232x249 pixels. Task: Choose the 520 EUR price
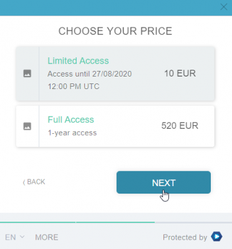[x=180, y=126]
